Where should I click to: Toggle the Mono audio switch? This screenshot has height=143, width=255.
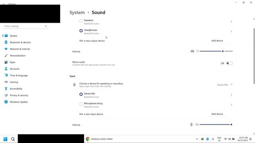[229, 63]
